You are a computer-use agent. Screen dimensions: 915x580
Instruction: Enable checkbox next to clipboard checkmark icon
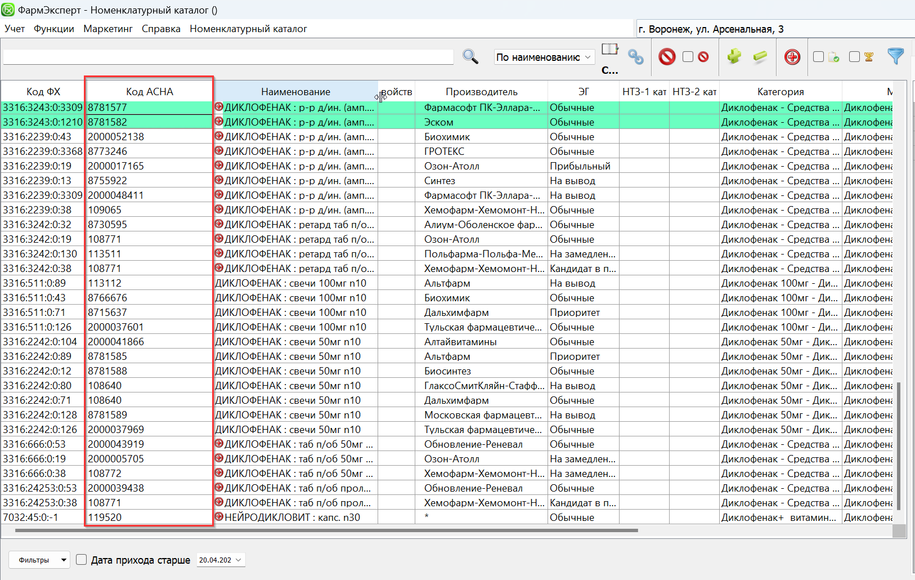pyautogui.click(x=819, y=57)
